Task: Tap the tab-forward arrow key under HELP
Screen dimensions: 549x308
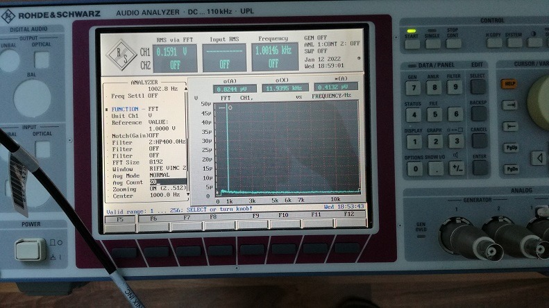Action: 509,105
